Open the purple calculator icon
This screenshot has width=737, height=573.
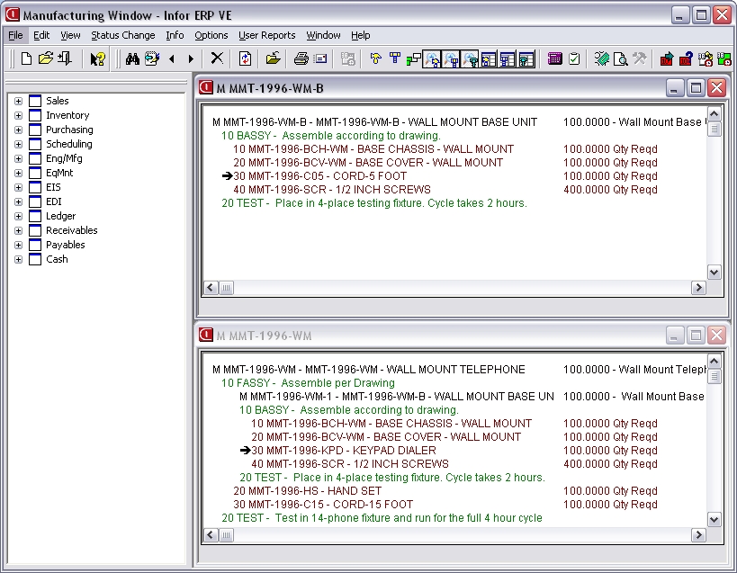click(x=554, y=58)
